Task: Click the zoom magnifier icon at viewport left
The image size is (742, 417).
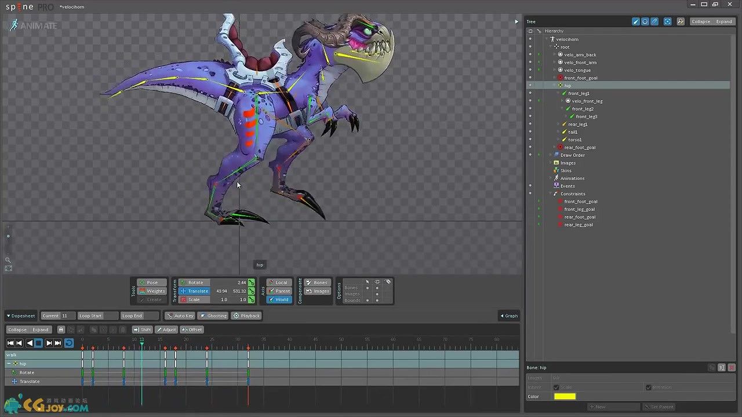Action: (x=8, y=260)
